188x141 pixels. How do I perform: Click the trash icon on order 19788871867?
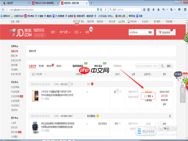pyautogui.click(x=170, y=116)
